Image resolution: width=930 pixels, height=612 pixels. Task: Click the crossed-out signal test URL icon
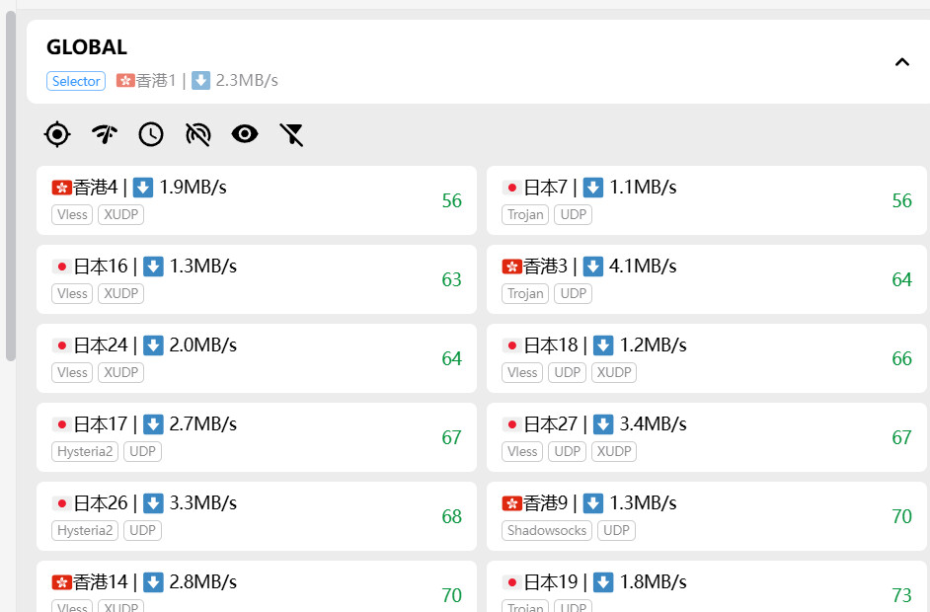pos(198,134)
